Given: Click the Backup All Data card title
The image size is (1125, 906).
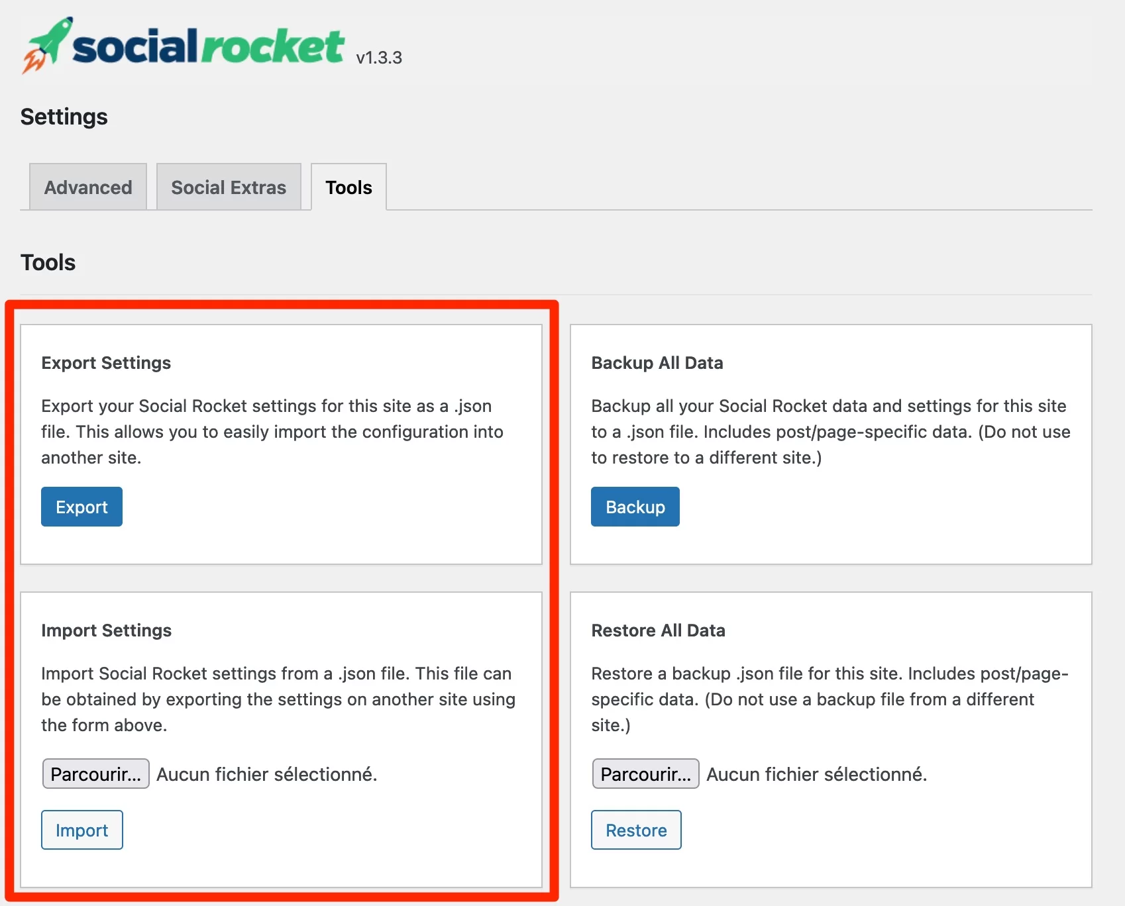Looking at the screenshot, I should 657,363.
